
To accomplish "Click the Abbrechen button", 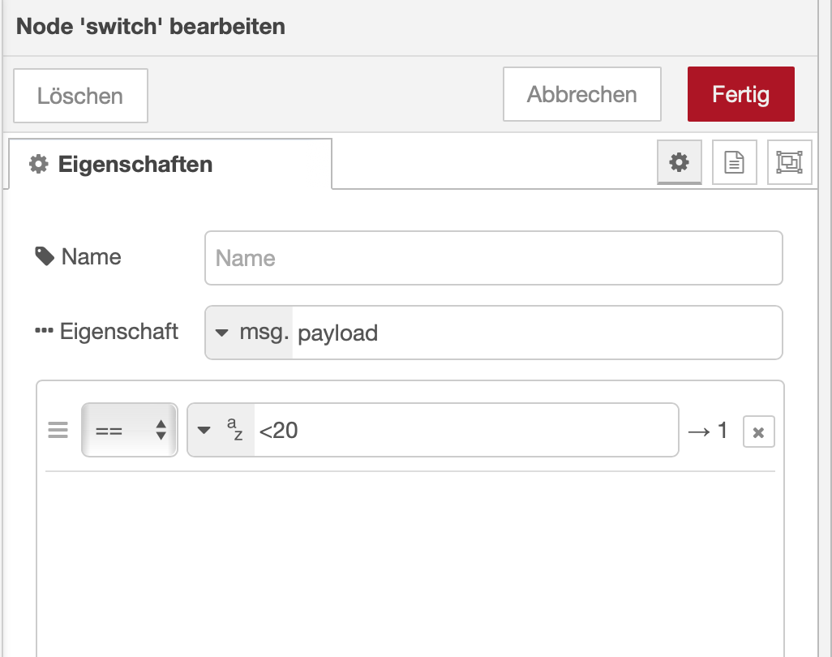I will 581,94.
